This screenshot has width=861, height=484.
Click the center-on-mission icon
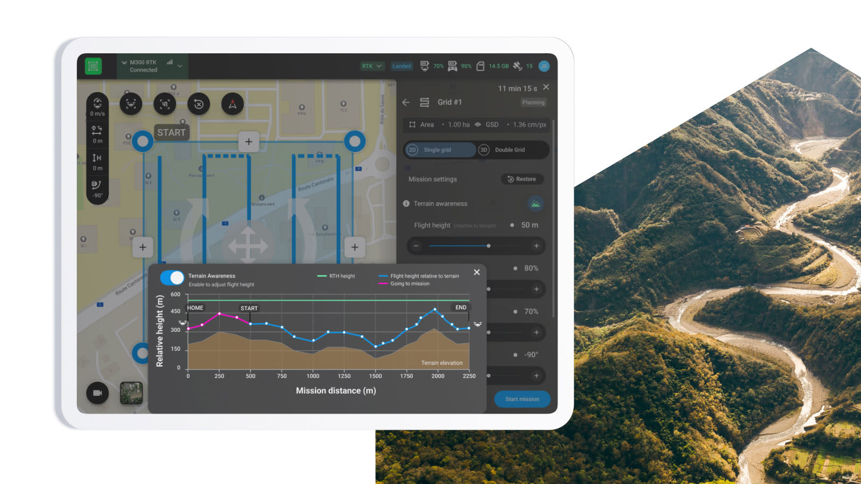click(x=165, y=104)
